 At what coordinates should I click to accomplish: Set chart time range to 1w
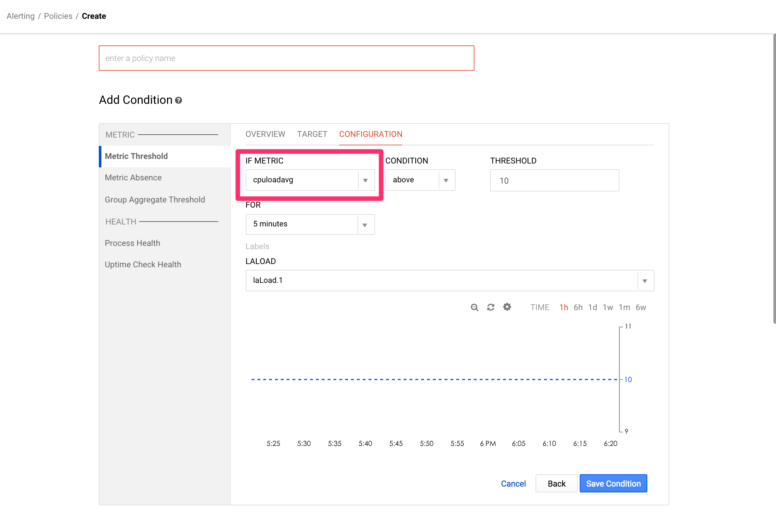coord(608,307)
